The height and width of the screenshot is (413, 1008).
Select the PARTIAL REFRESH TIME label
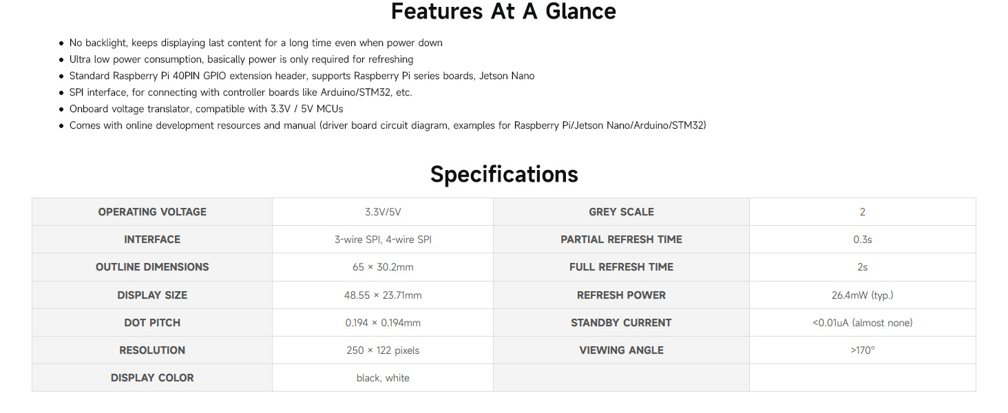click(621, 240)
